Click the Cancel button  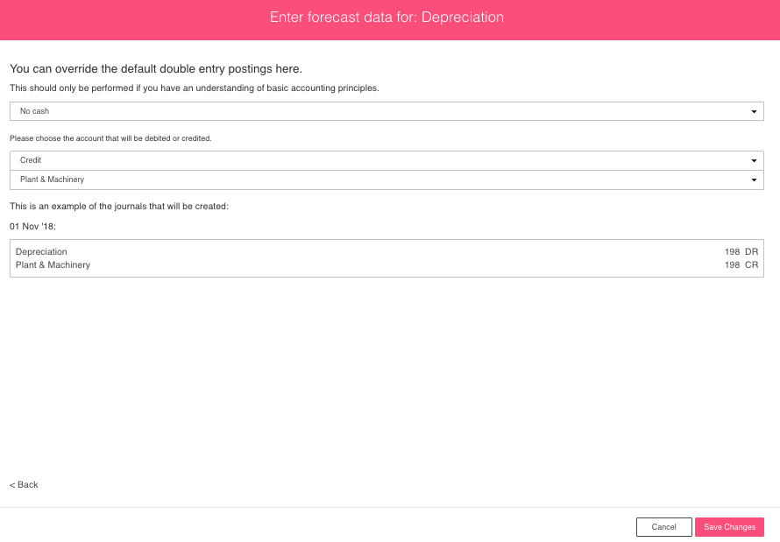[x=664, y=527]
